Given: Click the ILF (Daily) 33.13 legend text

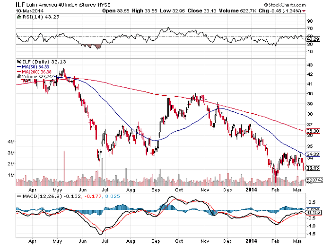Looking at the screenshot, I should pos(44,62).
